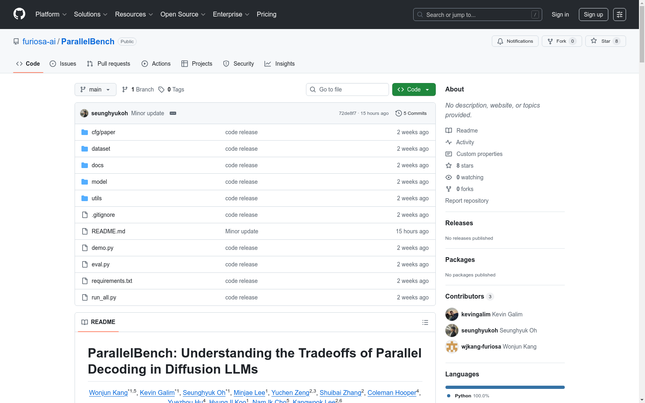Open the green Code clone dropdown
Viewport: 645px width, 403px height.
click(x=414, y=89)
